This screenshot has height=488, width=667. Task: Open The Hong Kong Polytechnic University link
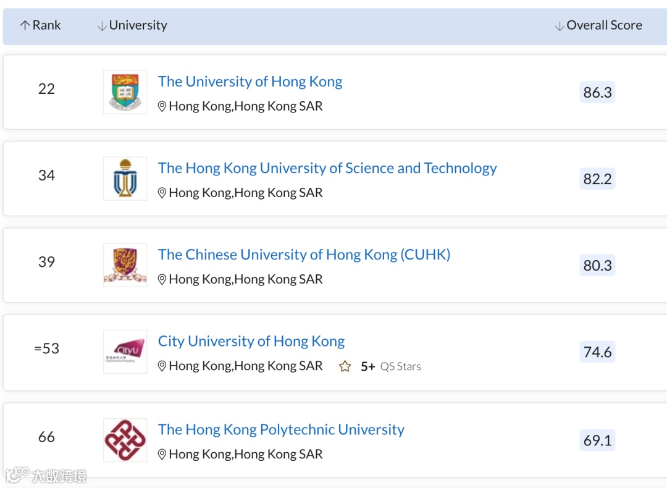[281, 429]
